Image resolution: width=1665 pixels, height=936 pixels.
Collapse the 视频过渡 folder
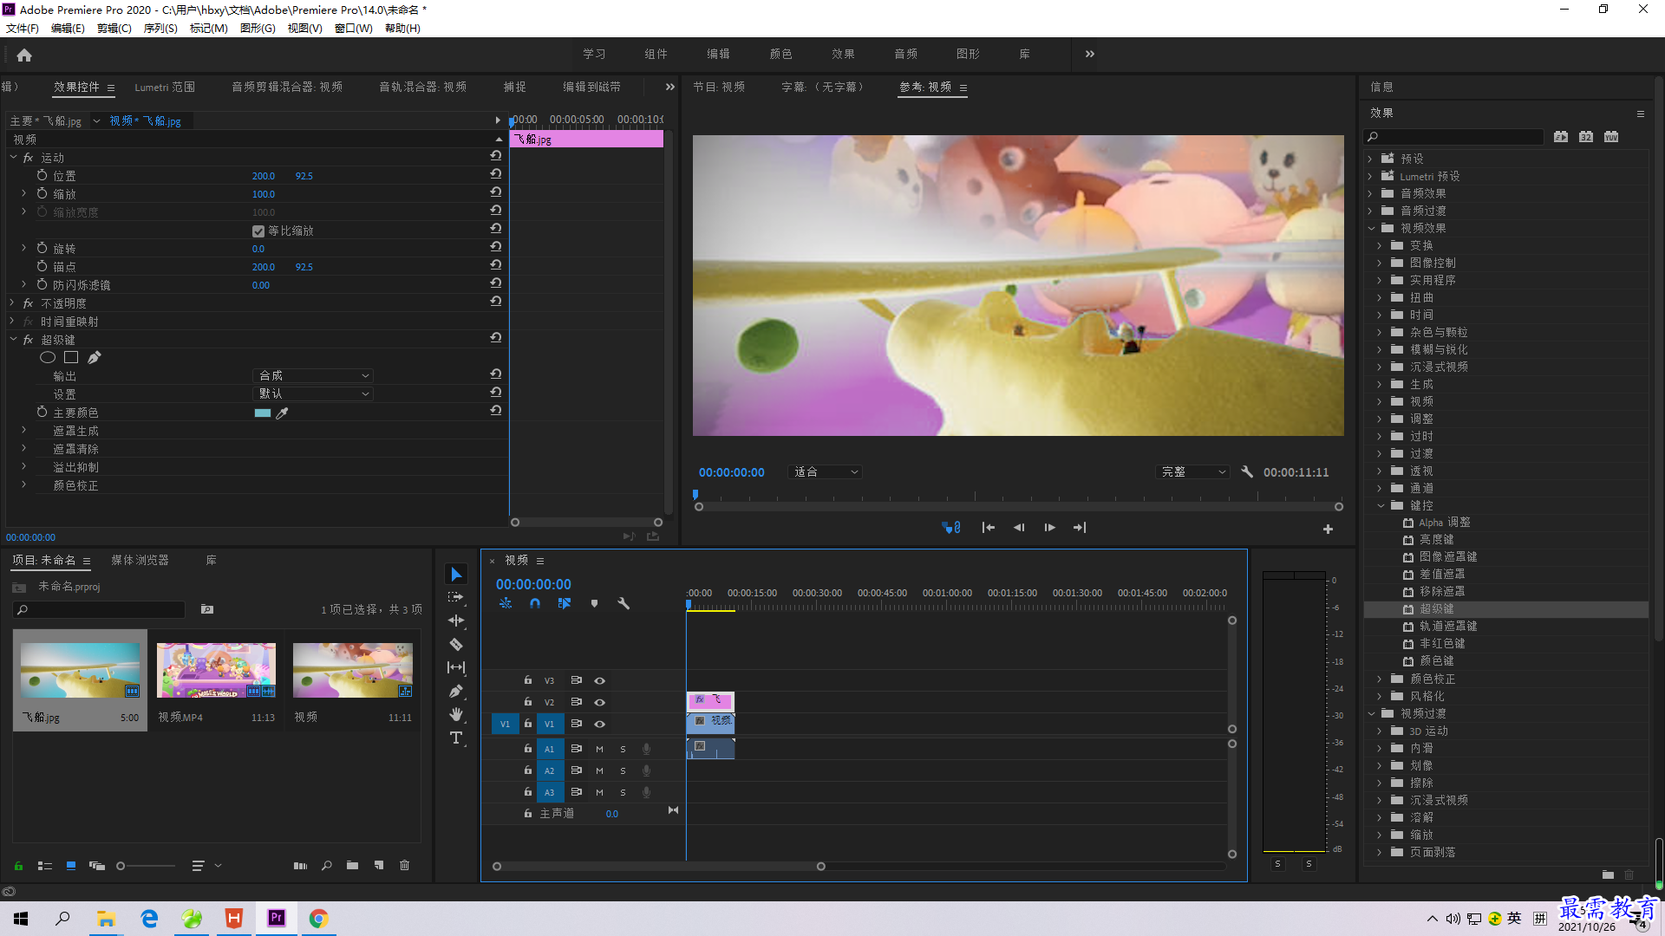(x=1371, y=713)
